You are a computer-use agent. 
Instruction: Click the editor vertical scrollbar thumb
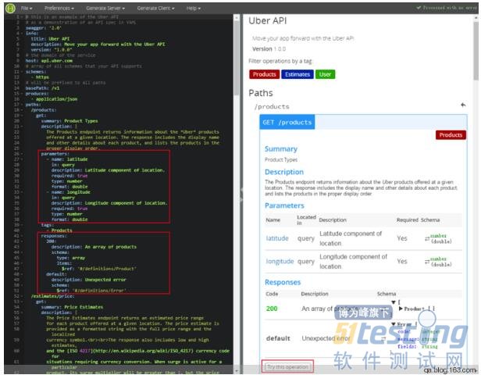(x=237, y=59)
